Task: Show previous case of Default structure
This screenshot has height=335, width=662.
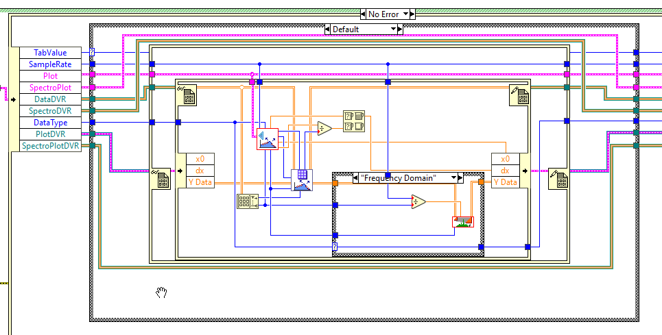Action: (x=328, y=29)
